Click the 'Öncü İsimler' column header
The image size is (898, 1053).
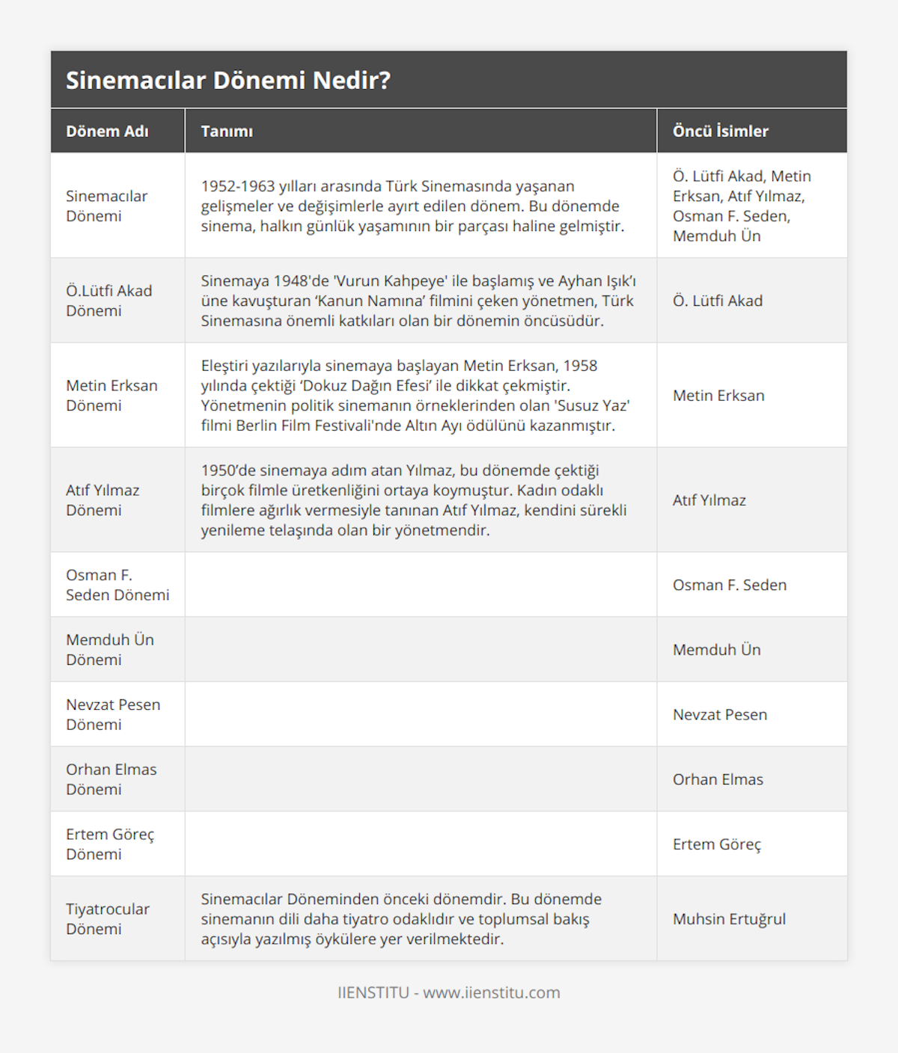720,131
